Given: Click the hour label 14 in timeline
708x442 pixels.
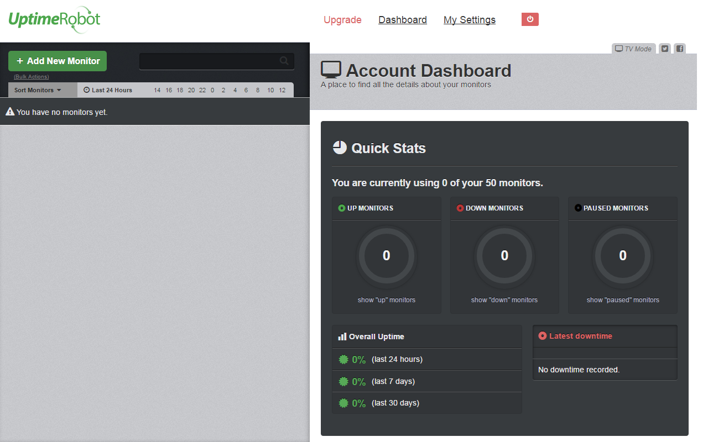Looking at the screenshot, I should point(157,90).
